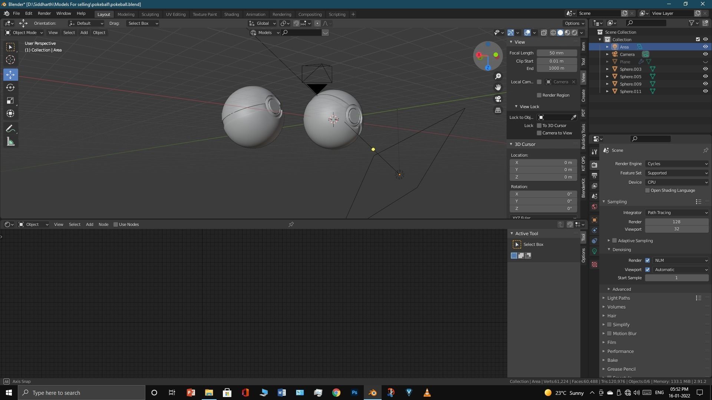The image size is (712, 400).
Task: Click the Focal Length 50 mm field
Action: [x=557, y=53]
